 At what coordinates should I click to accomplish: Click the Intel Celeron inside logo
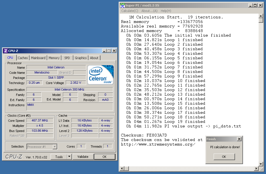pos(101,75)
